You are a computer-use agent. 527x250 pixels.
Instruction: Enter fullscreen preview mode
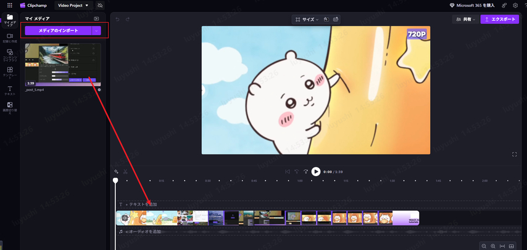point(514,155)
